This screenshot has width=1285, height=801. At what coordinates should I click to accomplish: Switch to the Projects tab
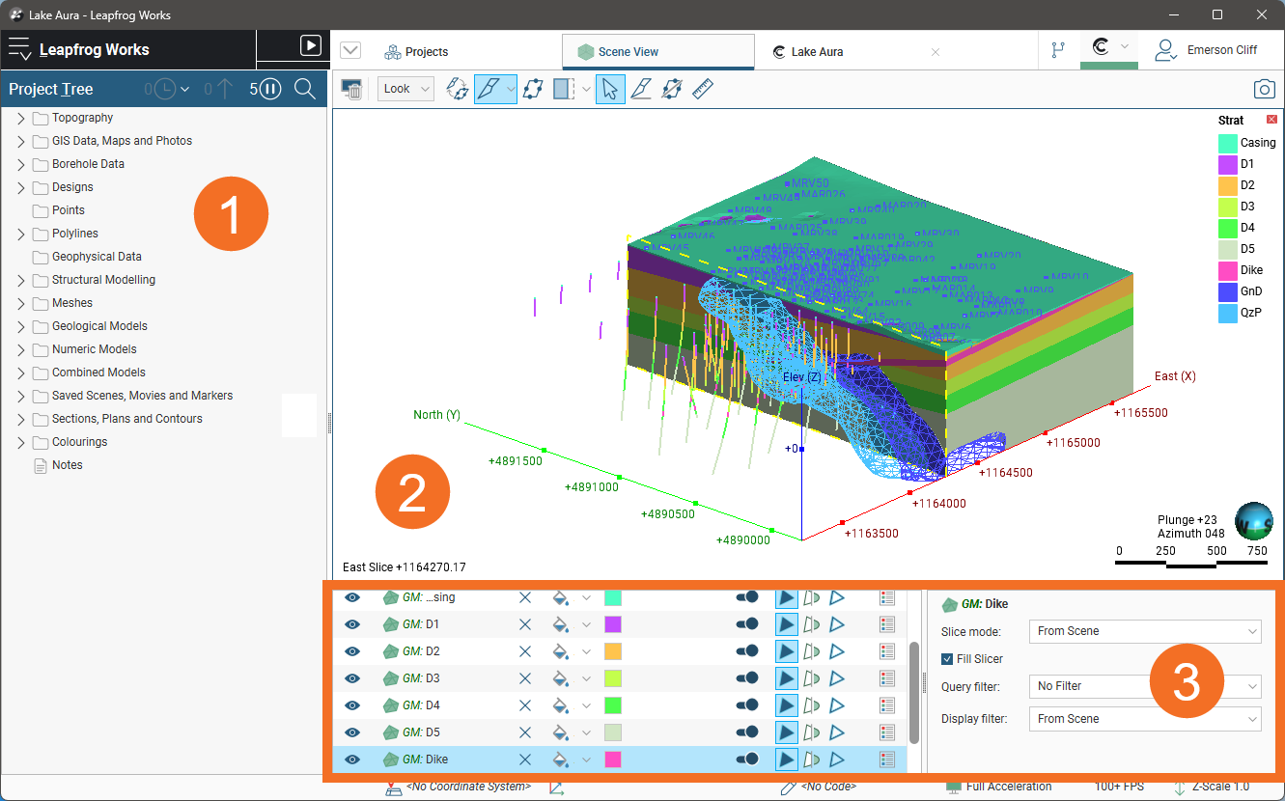point(416,52)
